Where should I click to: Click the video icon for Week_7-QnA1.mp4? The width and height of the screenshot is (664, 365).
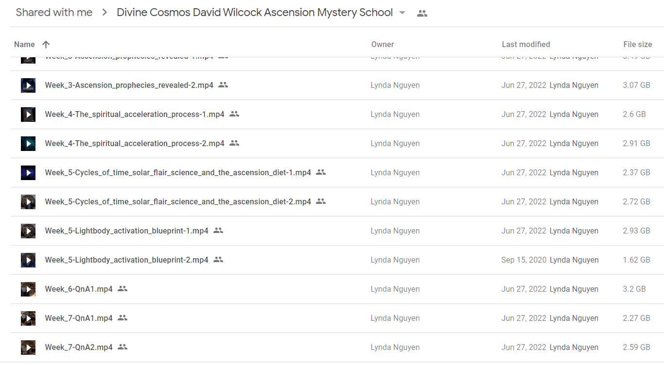[28, 318]
